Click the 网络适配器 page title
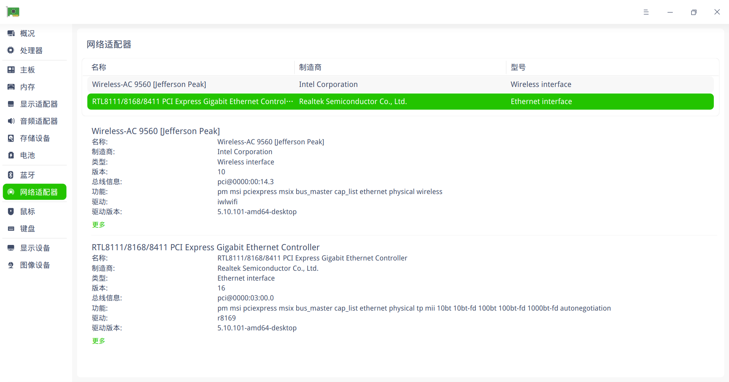Screen dimensions: 729x382 (109, 44)
